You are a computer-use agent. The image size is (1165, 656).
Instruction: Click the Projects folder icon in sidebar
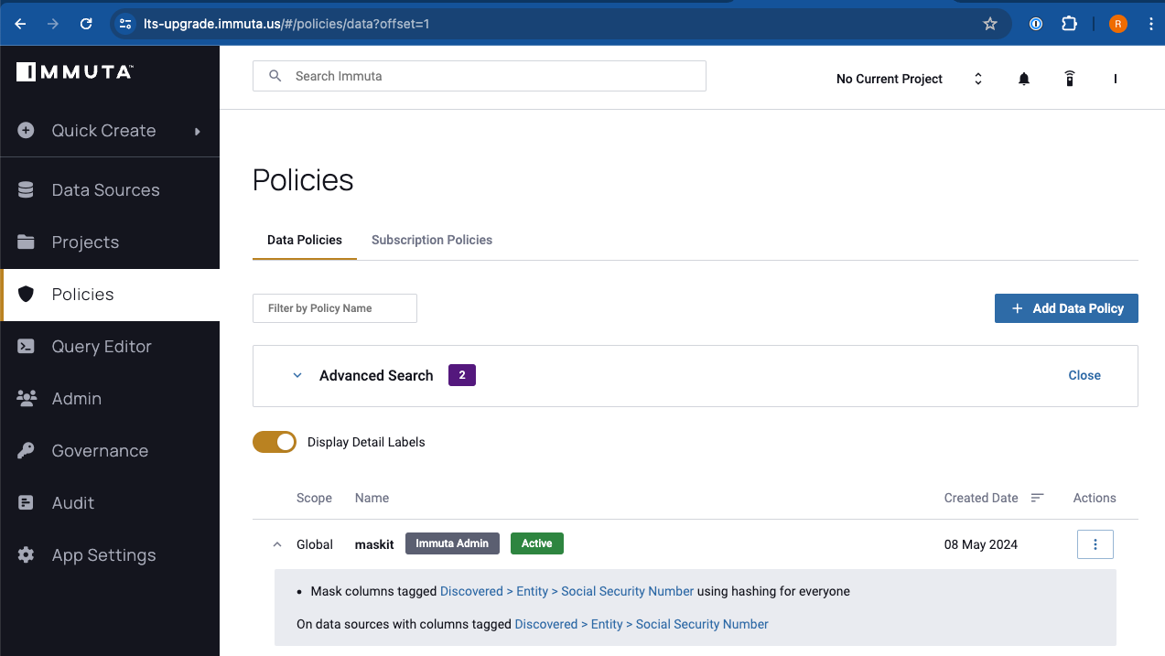[x=26, y=242]
